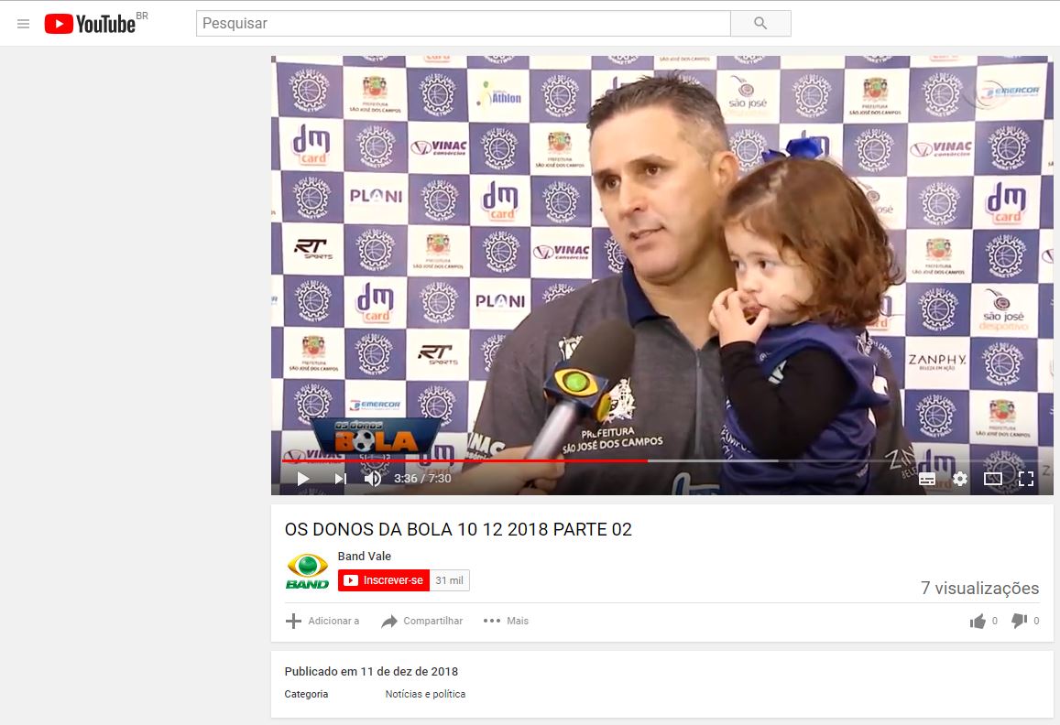Toggle subtitles/closed captions

(927, 478)
